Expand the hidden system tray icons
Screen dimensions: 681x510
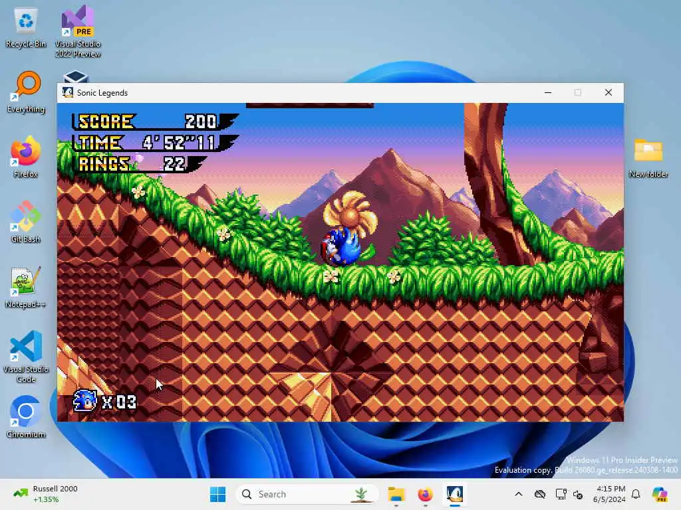pos(519,494)
